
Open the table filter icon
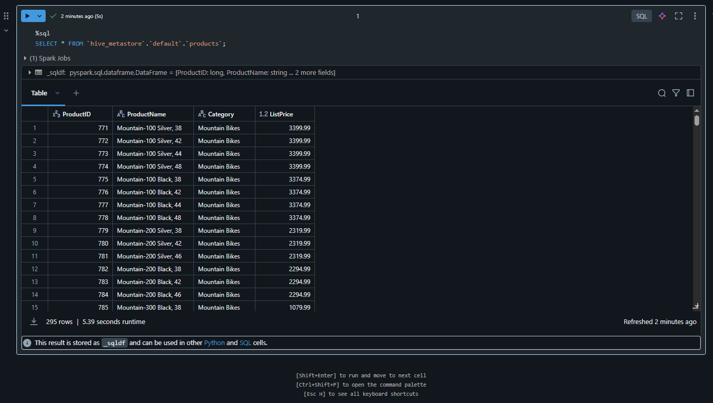pos(676,93)
